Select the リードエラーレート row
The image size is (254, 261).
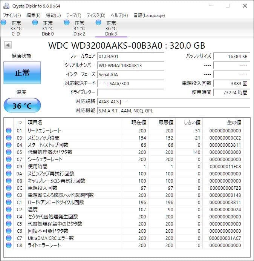[x=124, y=130]
